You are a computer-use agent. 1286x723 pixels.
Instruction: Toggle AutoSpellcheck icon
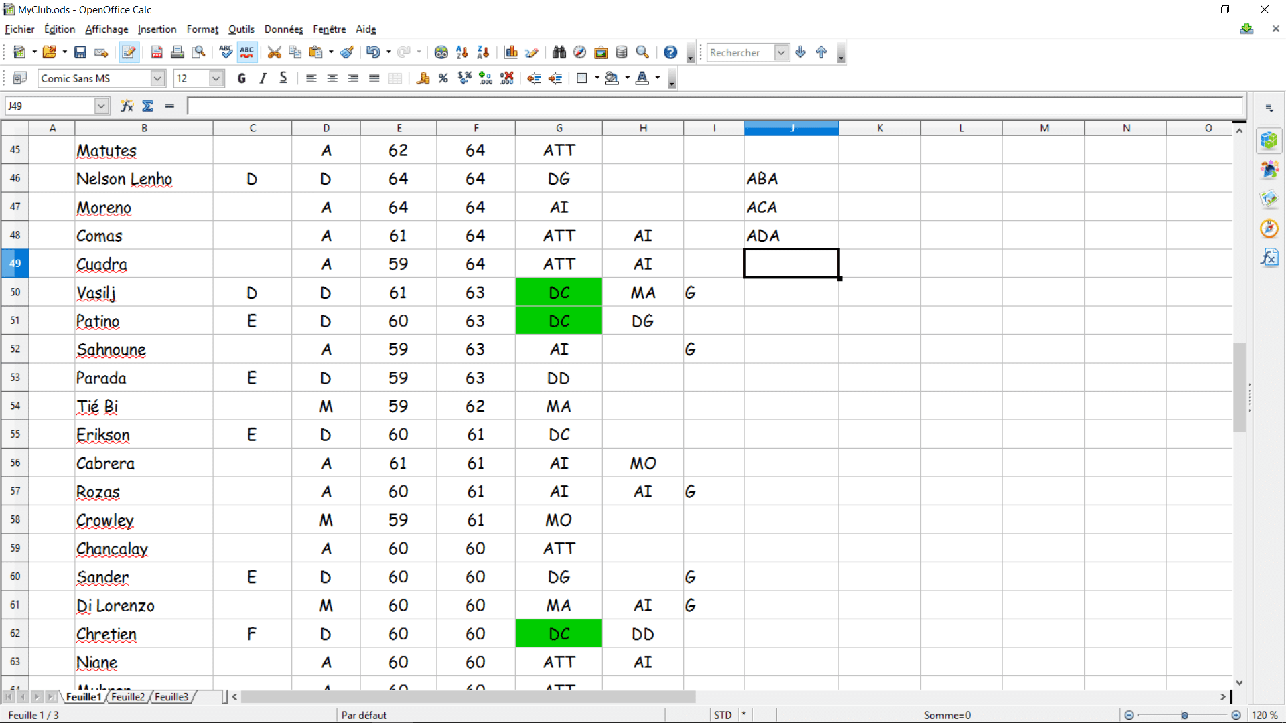click(x=246, y=52)
